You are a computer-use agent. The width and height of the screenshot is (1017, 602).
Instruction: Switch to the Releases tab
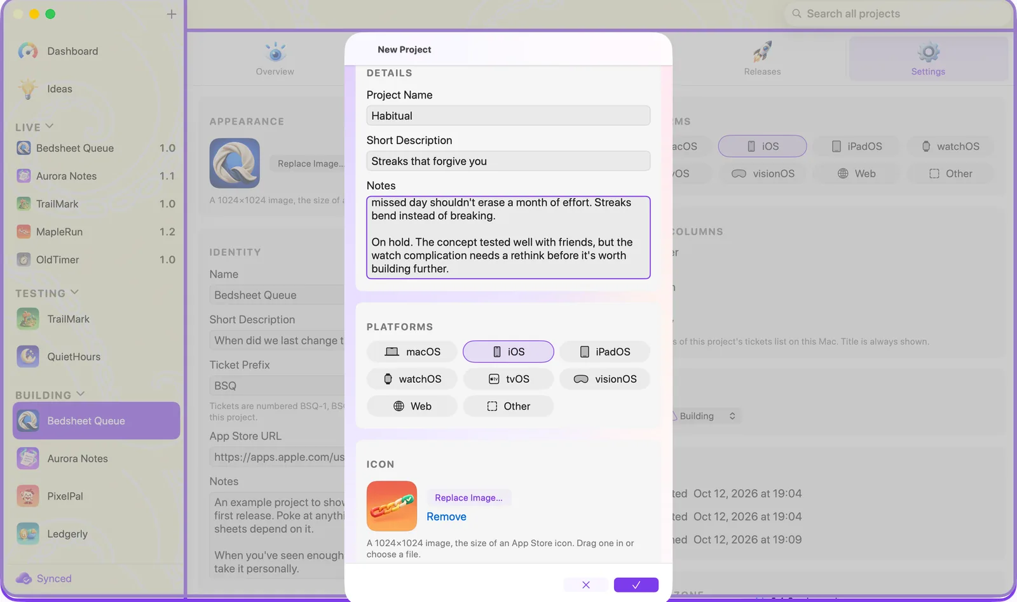(762, 58)
